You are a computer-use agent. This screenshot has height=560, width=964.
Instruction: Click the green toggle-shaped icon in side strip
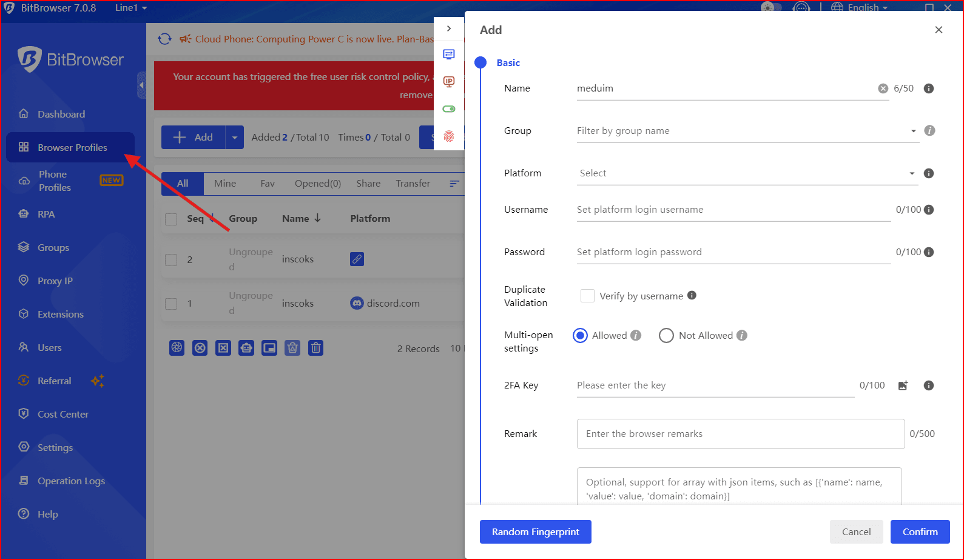[x=449, y=109]
